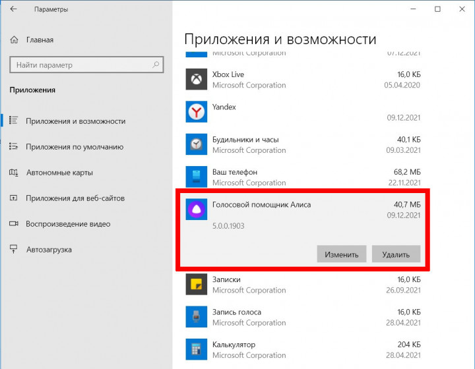The height and width of the screenshot is (369, 475).
Task: Click the Найти параметр search field
Action: coord(79,65)
